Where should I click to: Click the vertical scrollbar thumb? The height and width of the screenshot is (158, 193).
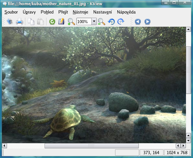[188, 70]
